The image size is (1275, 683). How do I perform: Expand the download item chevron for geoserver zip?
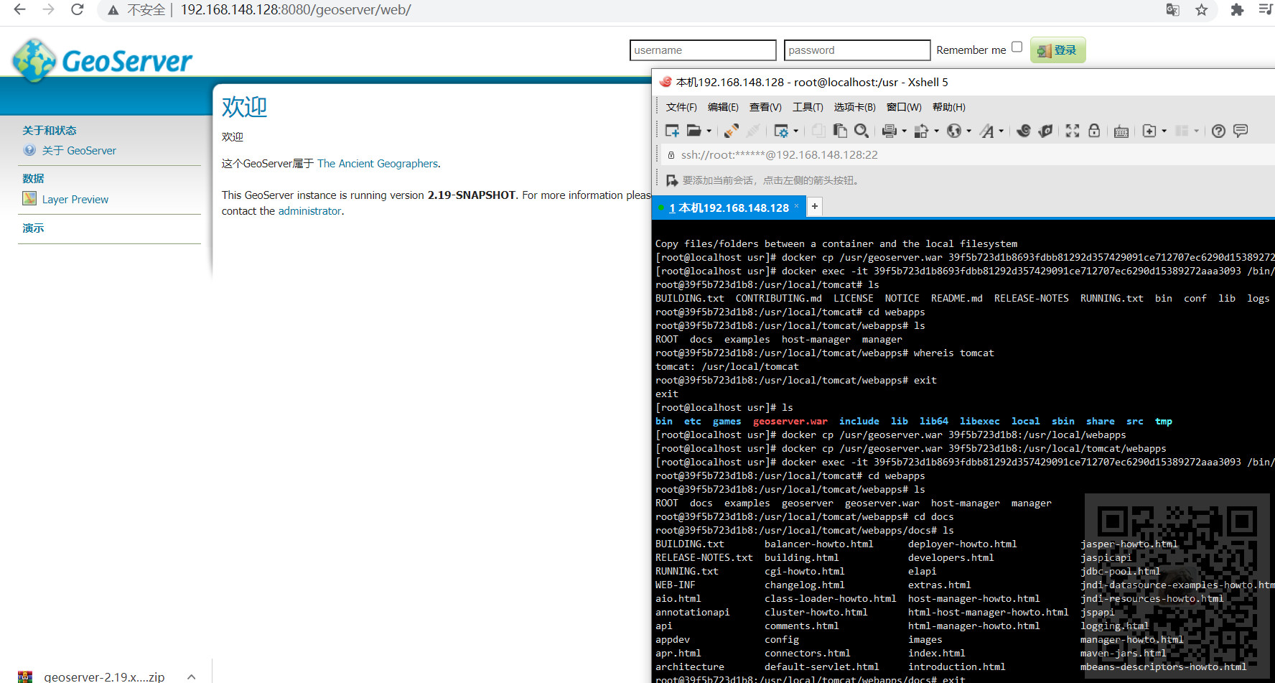click(x=192, y=677)
